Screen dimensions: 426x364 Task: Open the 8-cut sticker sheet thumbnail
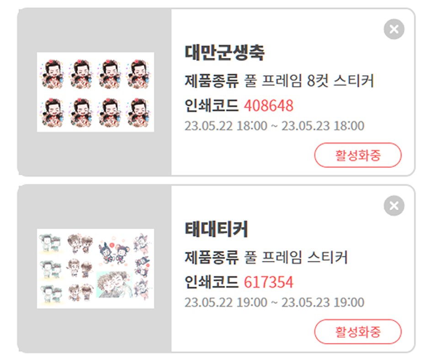coord(96,92)
